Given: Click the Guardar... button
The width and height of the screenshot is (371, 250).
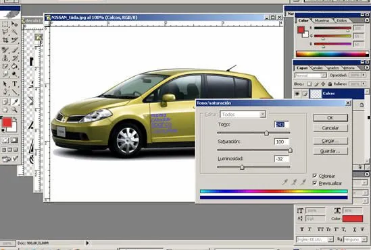Looking at the screenshot, I should tap(330, 151).
